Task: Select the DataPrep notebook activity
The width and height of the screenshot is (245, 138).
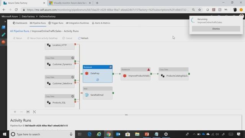Action: tap(98, 74)
